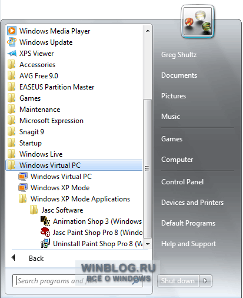Click the Shut down button
This screenshot has width=243, height=298.
(178, 281)
